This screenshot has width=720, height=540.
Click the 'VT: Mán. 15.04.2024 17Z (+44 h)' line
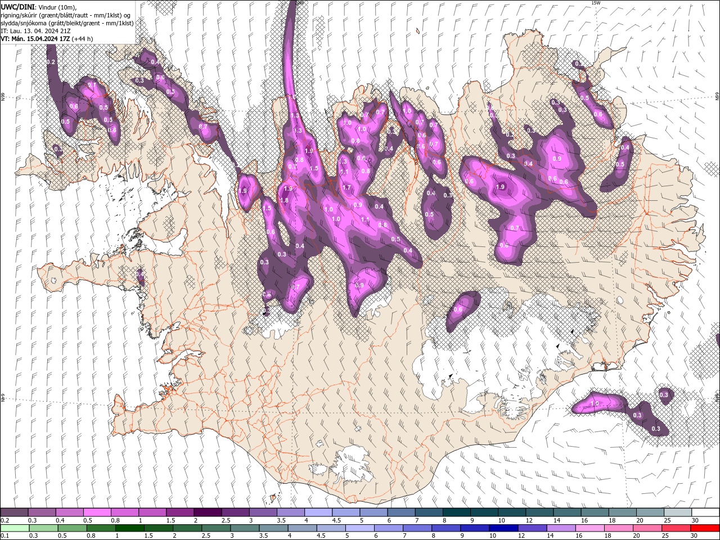47,38
